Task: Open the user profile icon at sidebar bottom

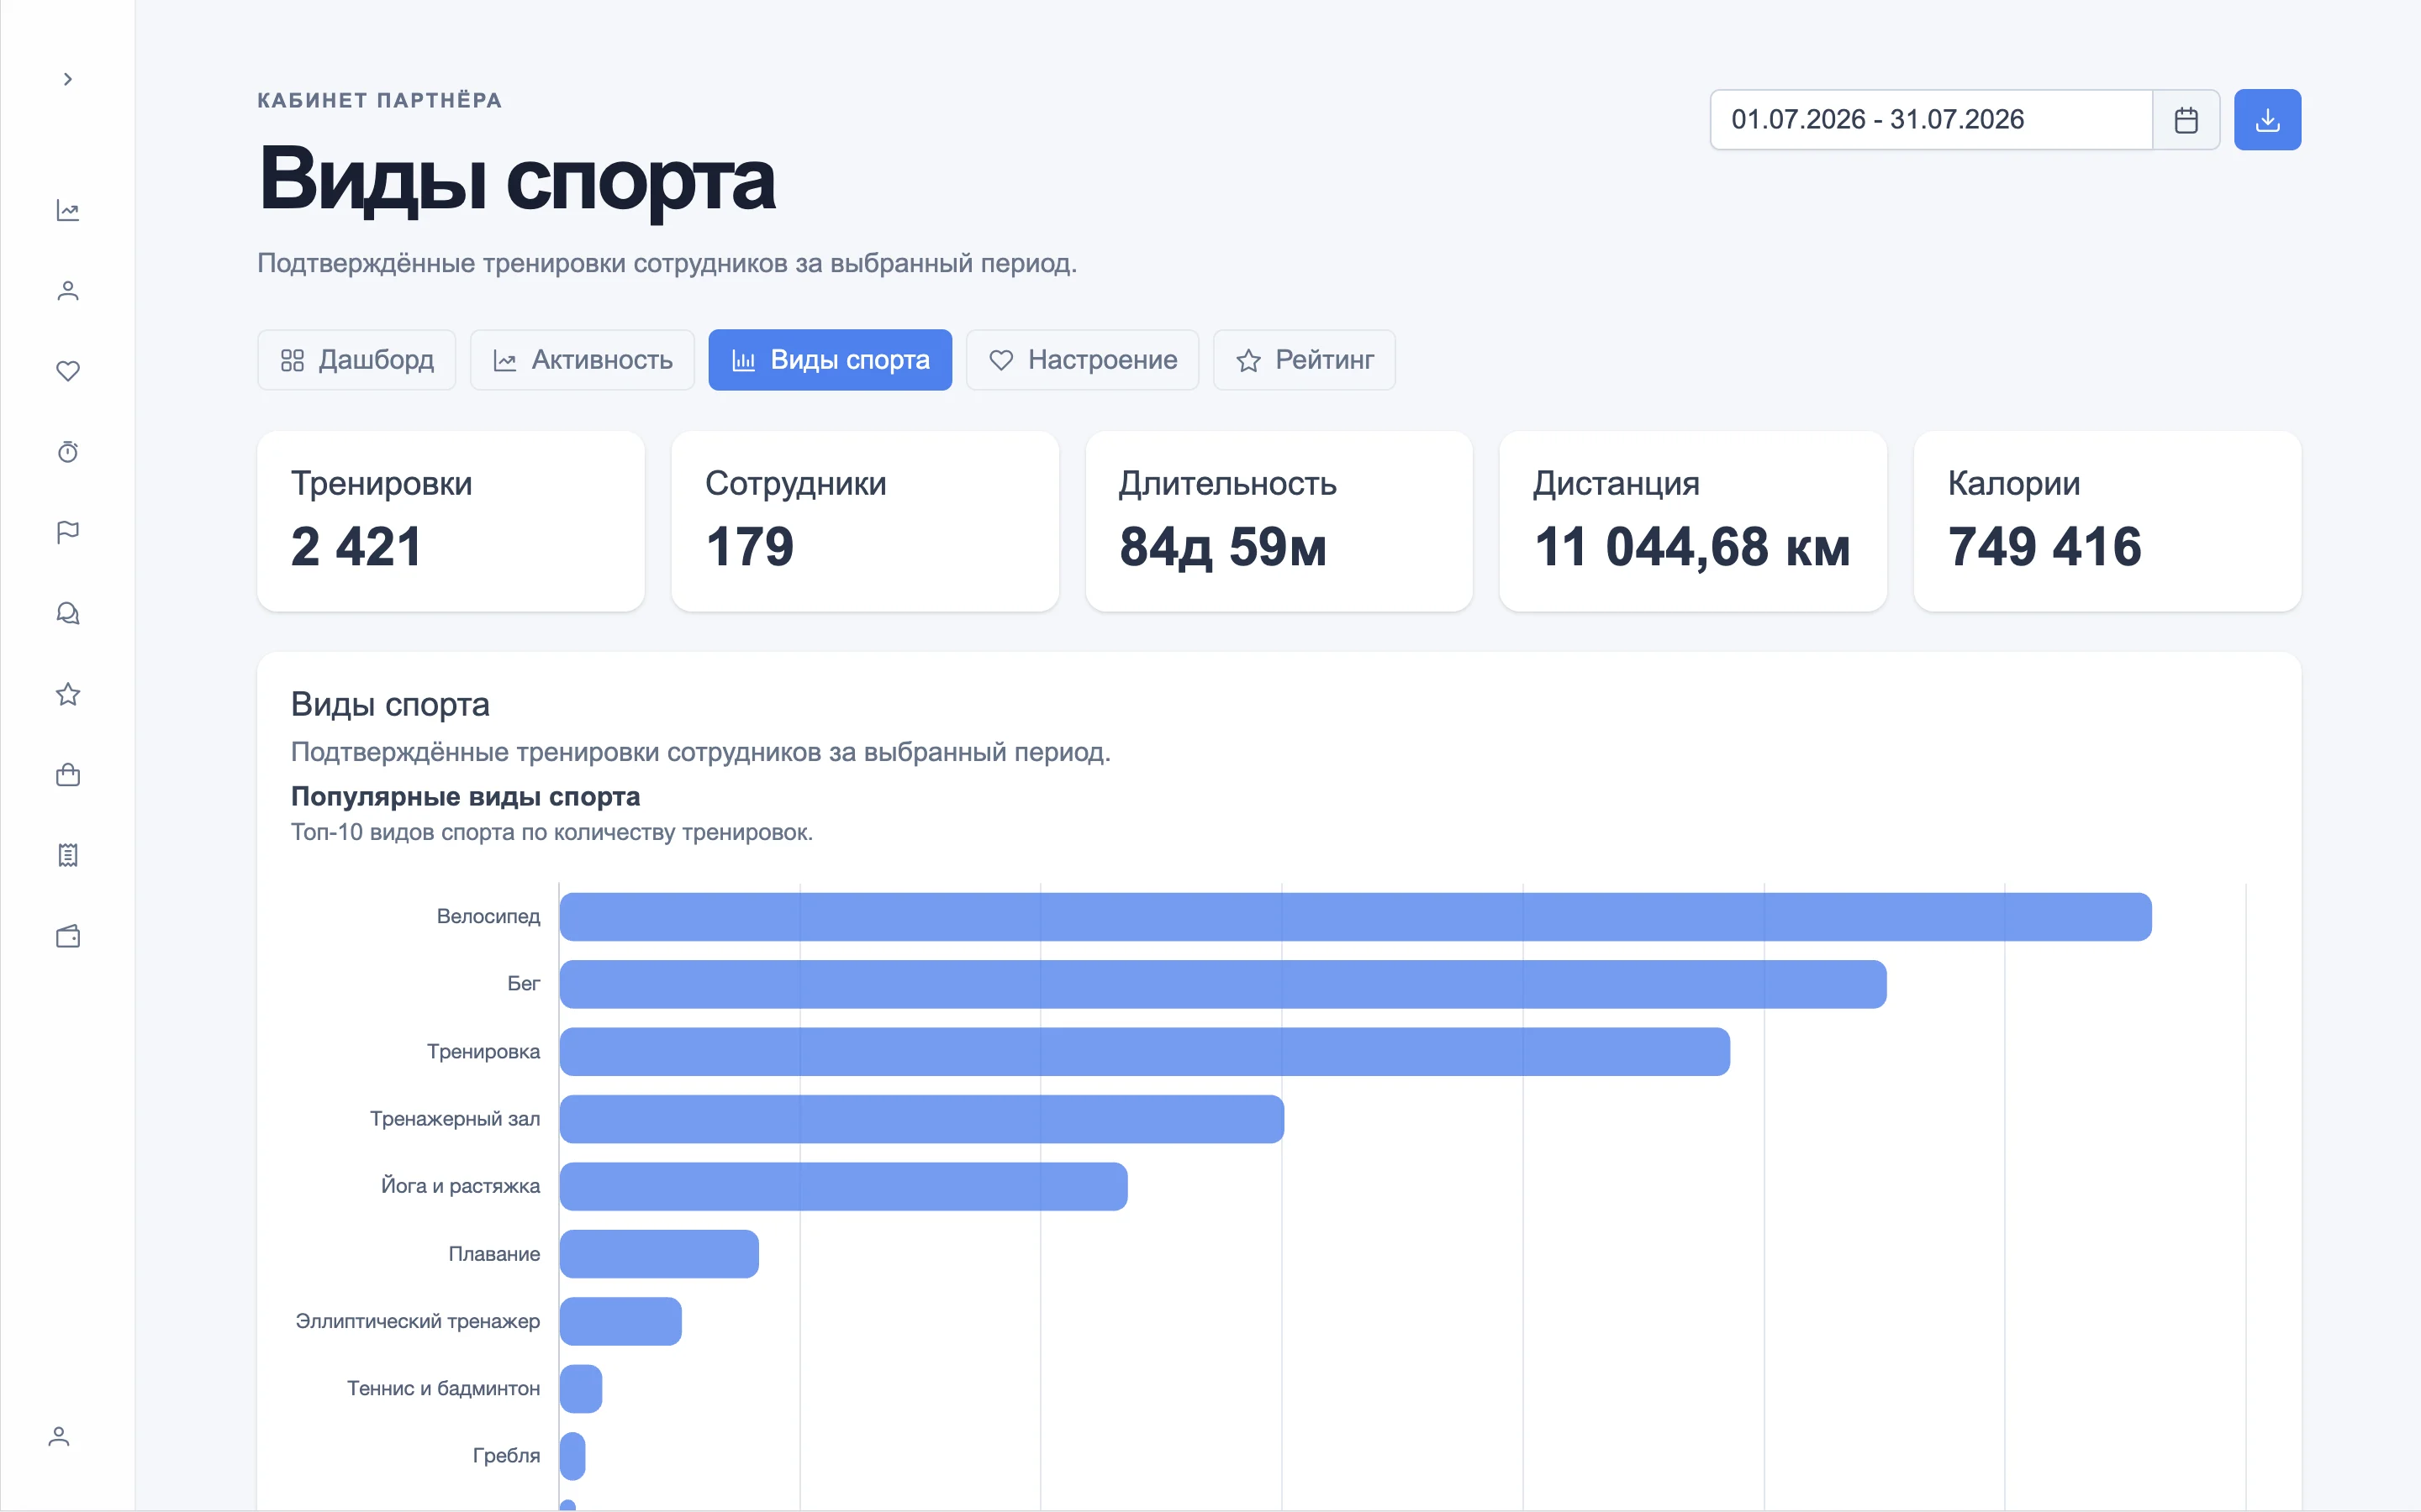Action: [59, 1437]
